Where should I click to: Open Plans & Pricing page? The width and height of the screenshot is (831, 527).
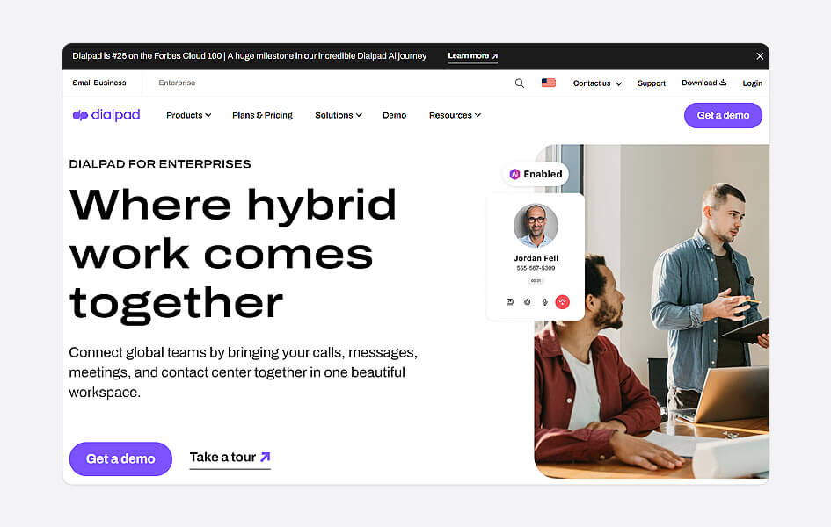(x=262, y=115)
